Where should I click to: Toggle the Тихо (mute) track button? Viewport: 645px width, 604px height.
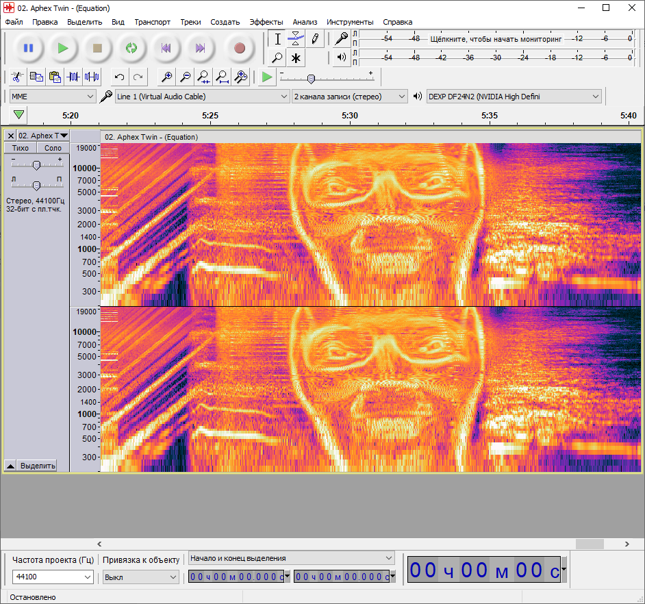pyautogui.click(x=21, y=148)
